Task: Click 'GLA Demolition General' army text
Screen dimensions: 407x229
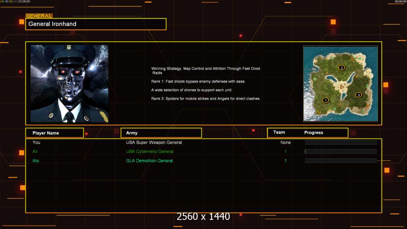Action: [x=150, y=161]
